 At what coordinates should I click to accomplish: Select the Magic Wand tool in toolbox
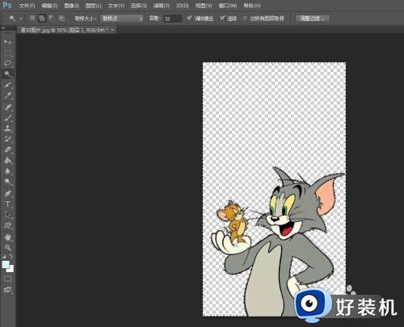(x=7, y=74)
